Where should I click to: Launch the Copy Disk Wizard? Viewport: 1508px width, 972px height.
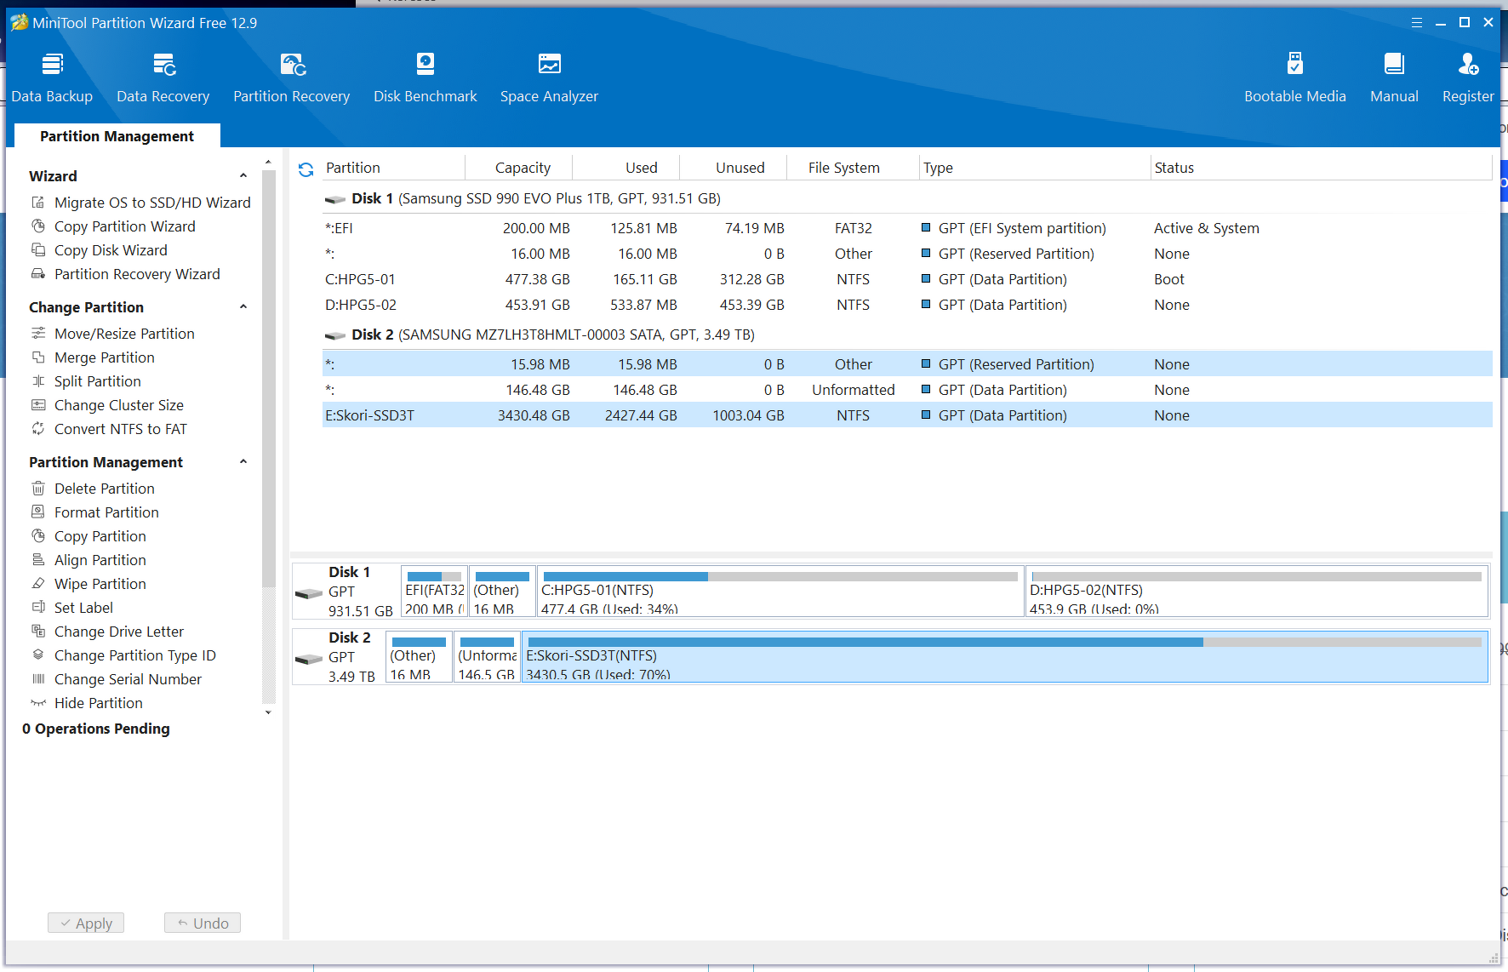[111, 250]
